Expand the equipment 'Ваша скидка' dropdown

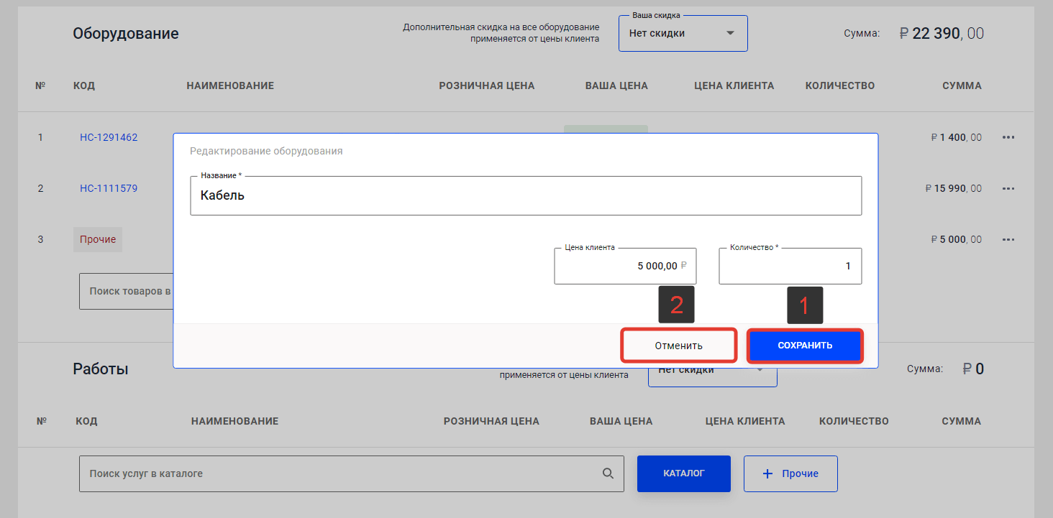pos(683,34)
